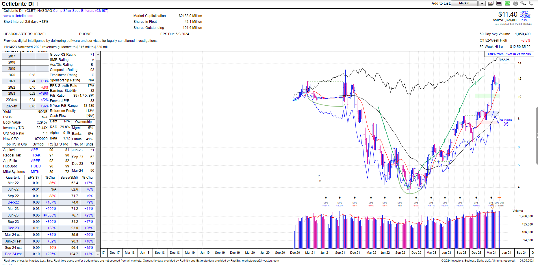The height and width of the screenshot is (265, 538).
Task: Click the green pattern recognition icon
Action: click(x=507, y=3)
